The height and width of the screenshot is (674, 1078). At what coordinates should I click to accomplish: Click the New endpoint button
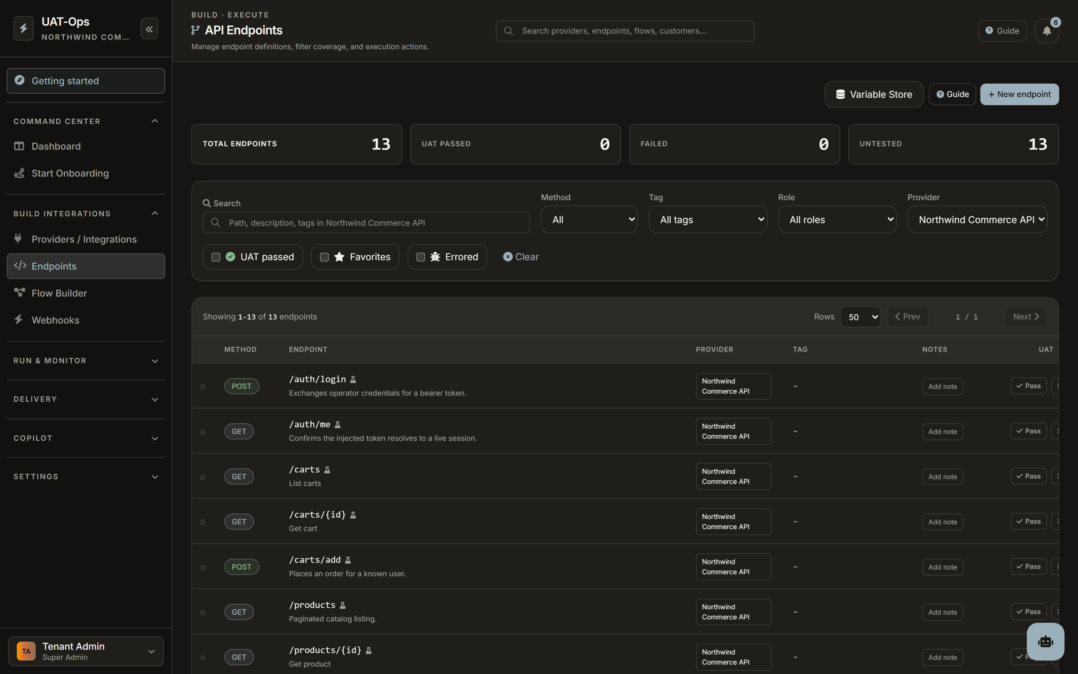(1019, 94)
